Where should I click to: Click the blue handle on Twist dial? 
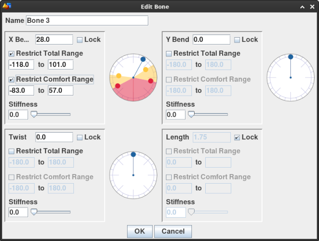[133, 154]
